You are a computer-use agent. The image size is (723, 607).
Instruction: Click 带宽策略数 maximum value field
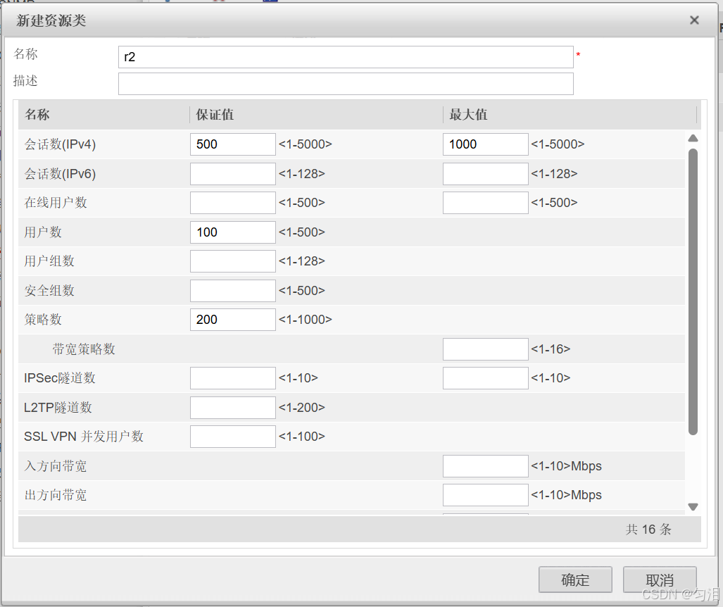pos(486,349)
